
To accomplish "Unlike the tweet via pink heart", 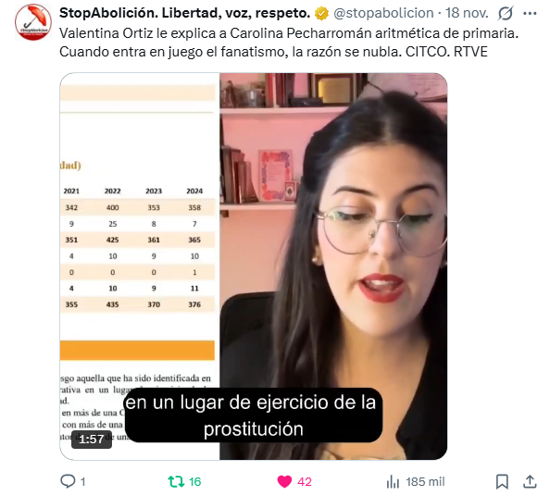I will click(x=284, y=481).
